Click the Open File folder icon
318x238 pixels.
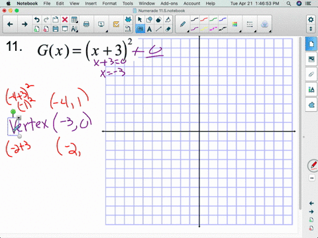pos(56,20)
